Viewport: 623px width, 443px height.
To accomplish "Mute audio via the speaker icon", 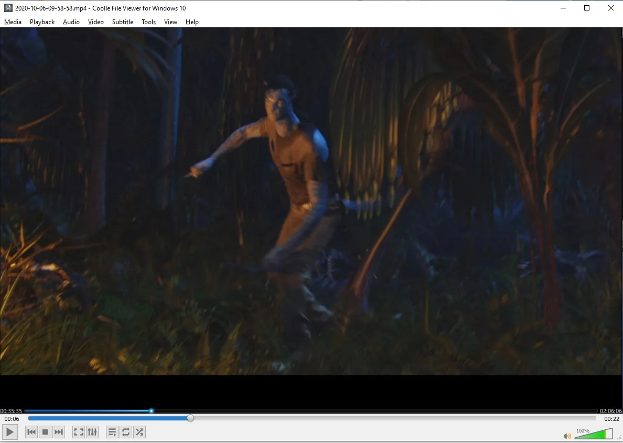I will (567, 436).
